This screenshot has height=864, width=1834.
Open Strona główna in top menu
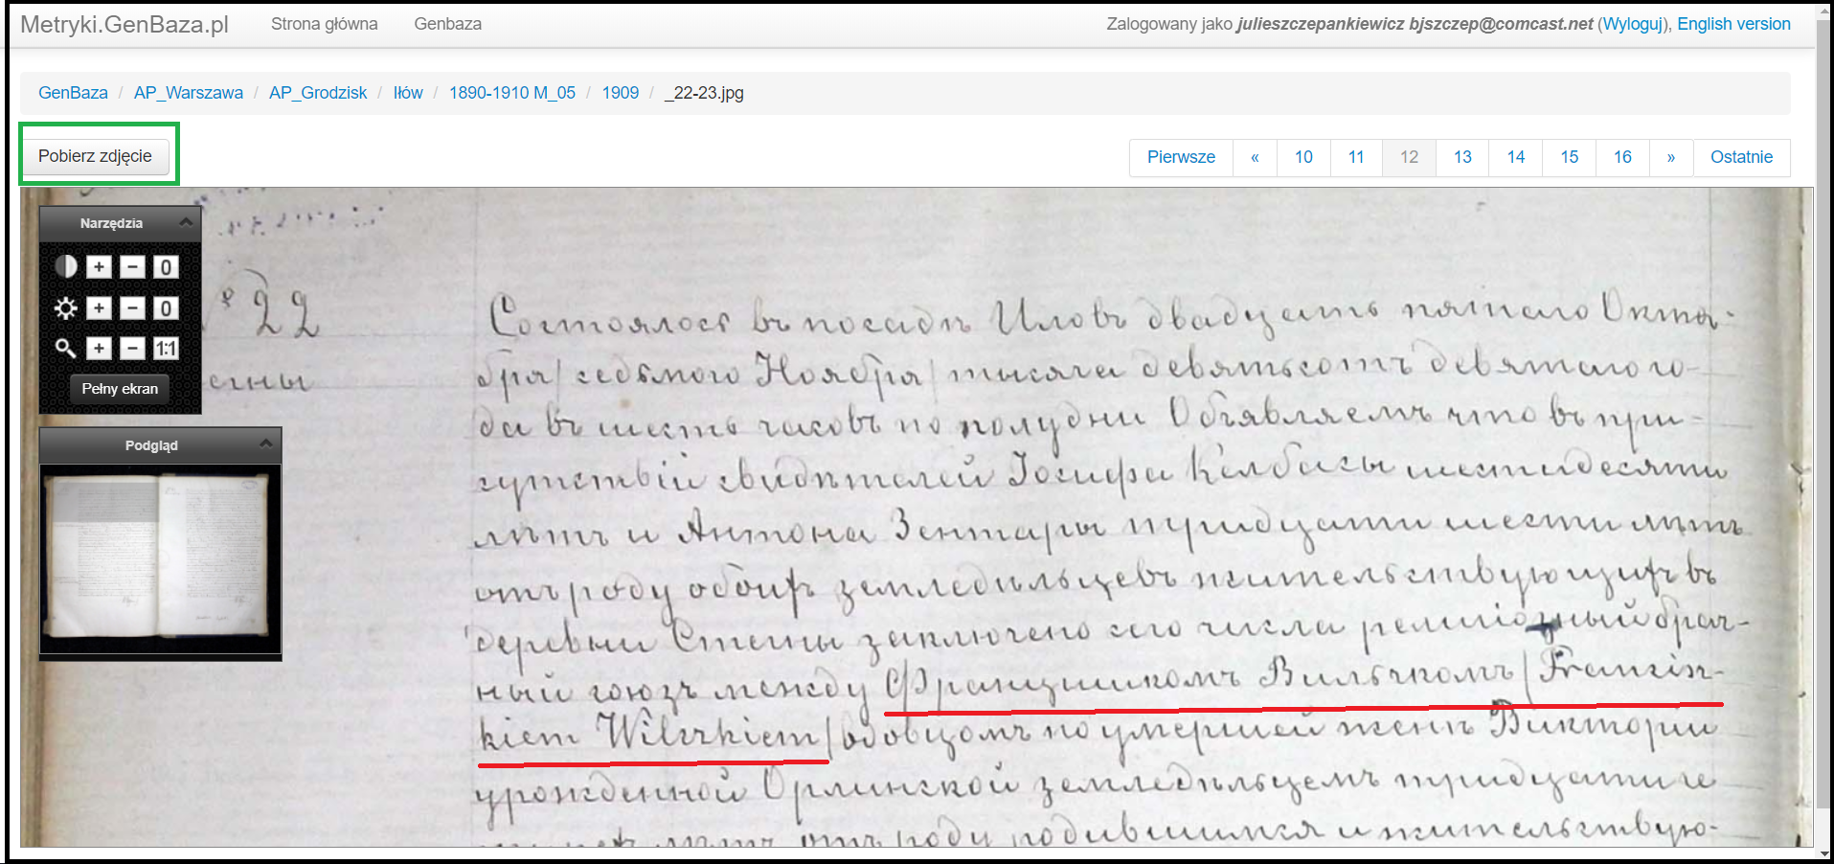click(324, 24)
